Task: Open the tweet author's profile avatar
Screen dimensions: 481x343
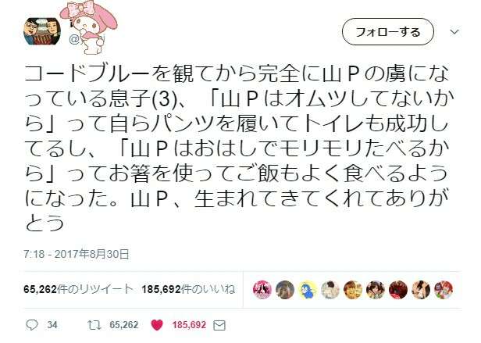Action: point(42,31)
